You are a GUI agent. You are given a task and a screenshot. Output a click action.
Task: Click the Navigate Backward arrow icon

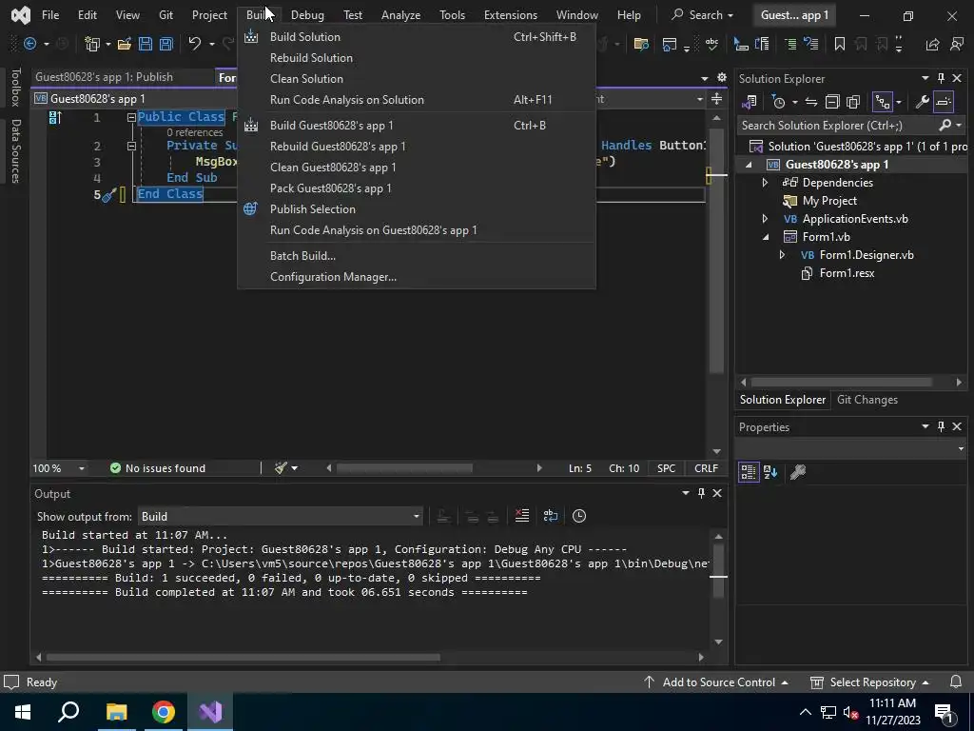pos(29,44)
